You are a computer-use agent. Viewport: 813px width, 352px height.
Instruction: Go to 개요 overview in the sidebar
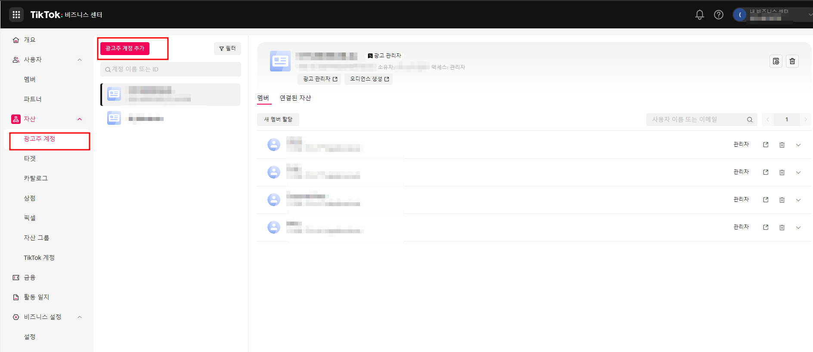(29, 40)
